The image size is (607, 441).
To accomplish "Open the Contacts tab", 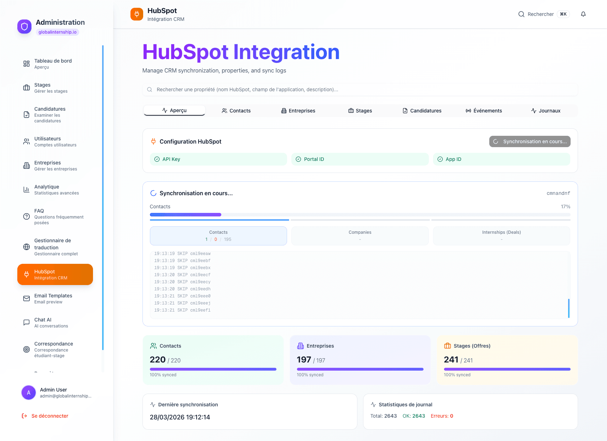I will point(236,111).
